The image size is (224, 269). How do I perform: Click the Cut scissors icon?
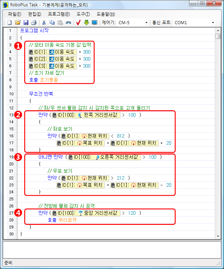[44, 22]
